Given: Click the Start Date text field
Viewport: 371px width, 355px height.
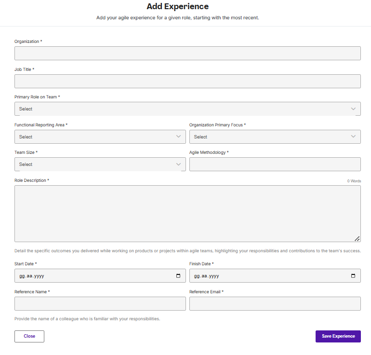Looking at the screenshot, I should pyautogui.click(x=92, y=276).
